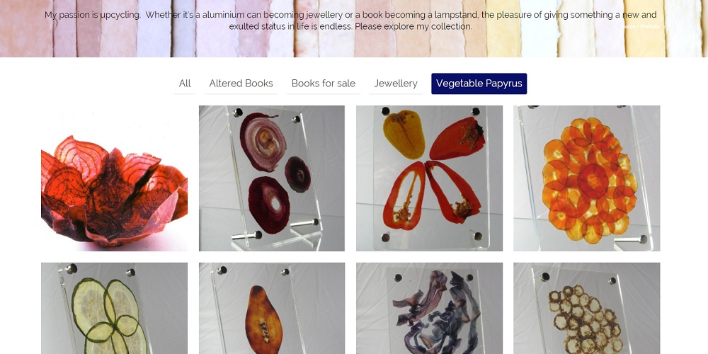Open the purple cabbage ribbons artwork
Screen dimensions: 708x354
coord(429,309)
